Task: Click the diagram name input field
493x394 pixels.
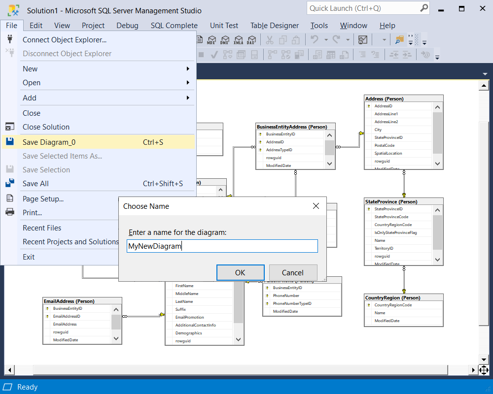Action: 222,246
